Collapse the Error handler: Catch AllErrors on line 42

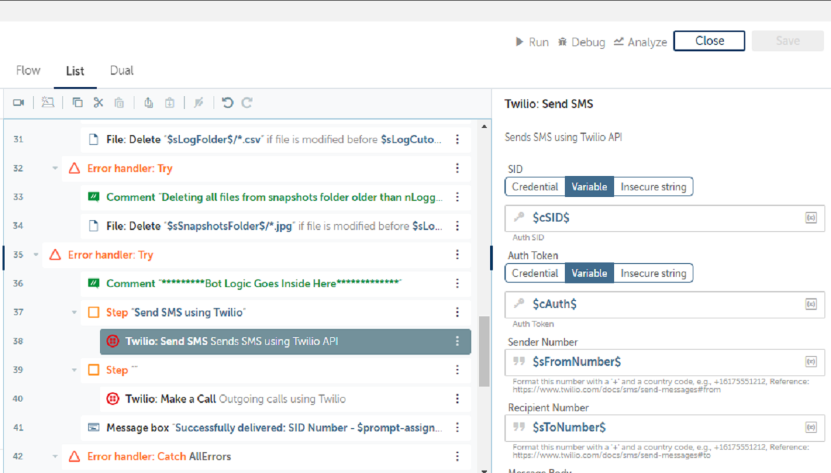click(55, 457)
